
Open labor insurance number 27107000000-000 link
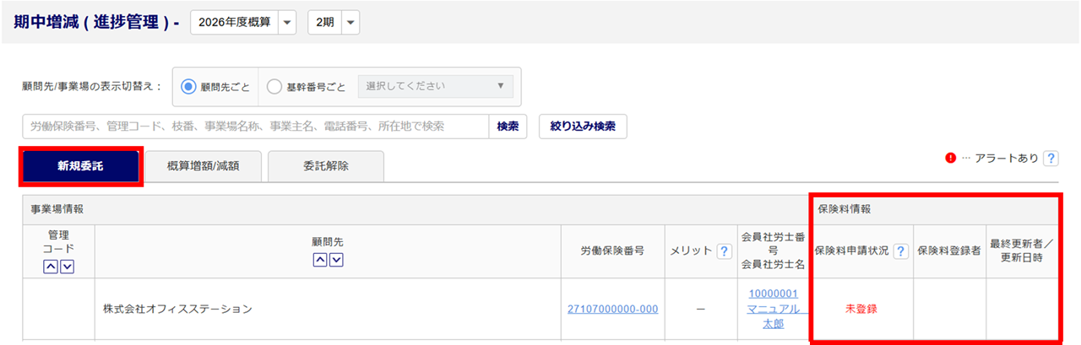click(613, 309)
